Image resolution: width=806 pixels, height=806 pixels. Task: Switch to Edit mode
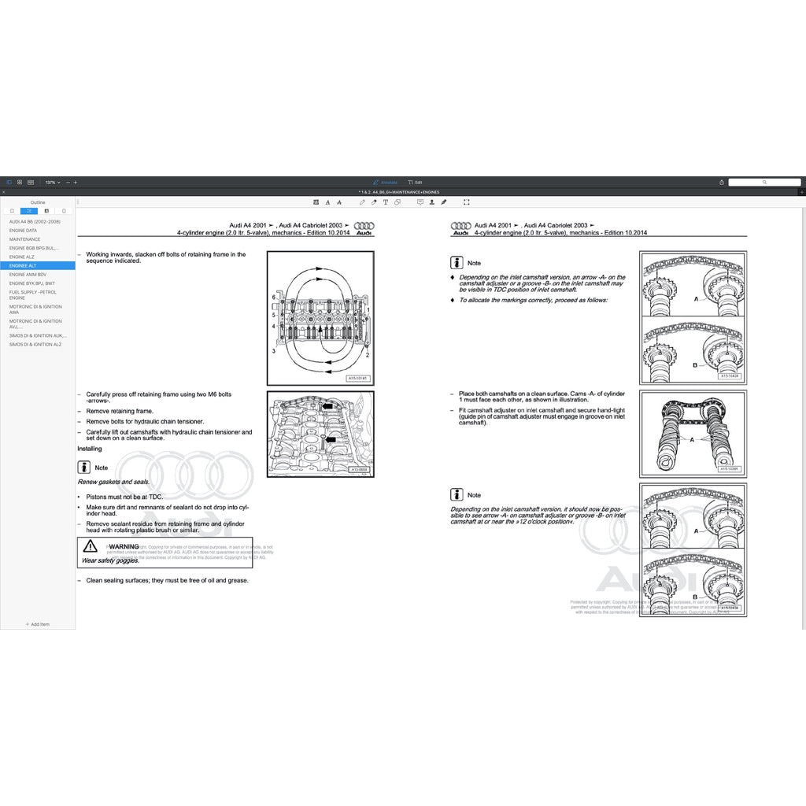point(415,182)
